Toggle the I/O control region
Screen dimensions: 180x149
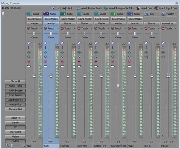[x=15, y=127]
